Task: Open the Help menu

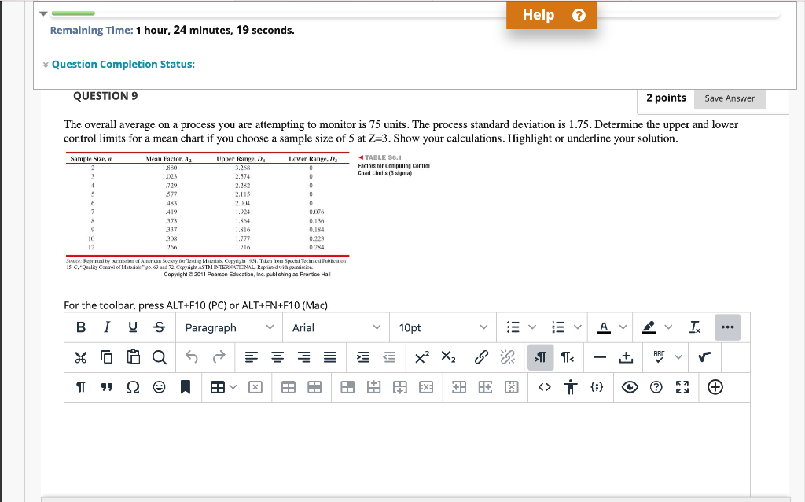Action: [550, 14]
